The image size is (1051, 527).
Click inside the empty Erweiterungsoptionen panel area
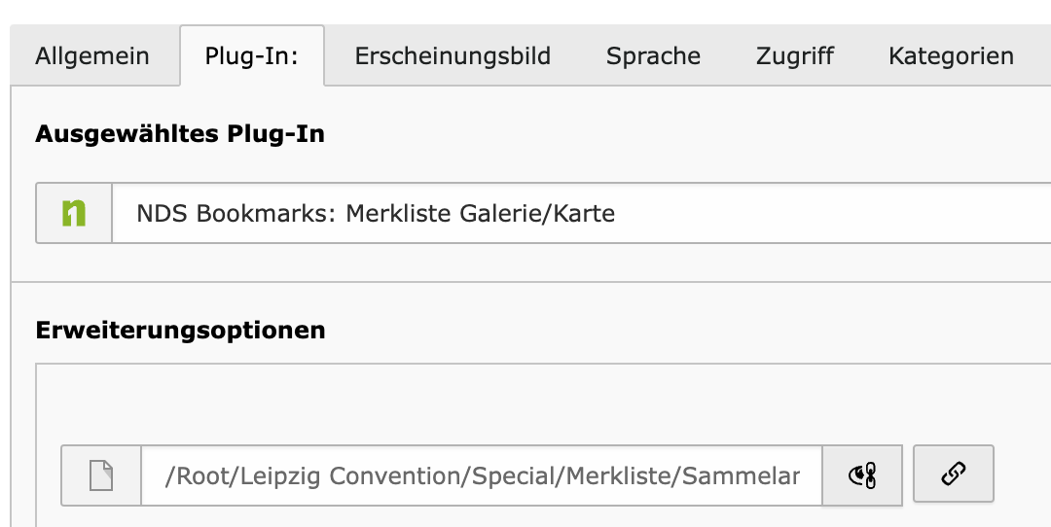543,404
